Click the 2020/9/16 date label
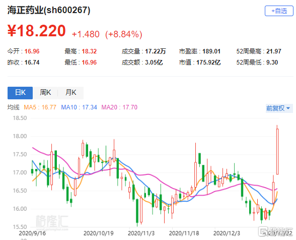Viewport: 296px width, 240px height. pos(32,233)
